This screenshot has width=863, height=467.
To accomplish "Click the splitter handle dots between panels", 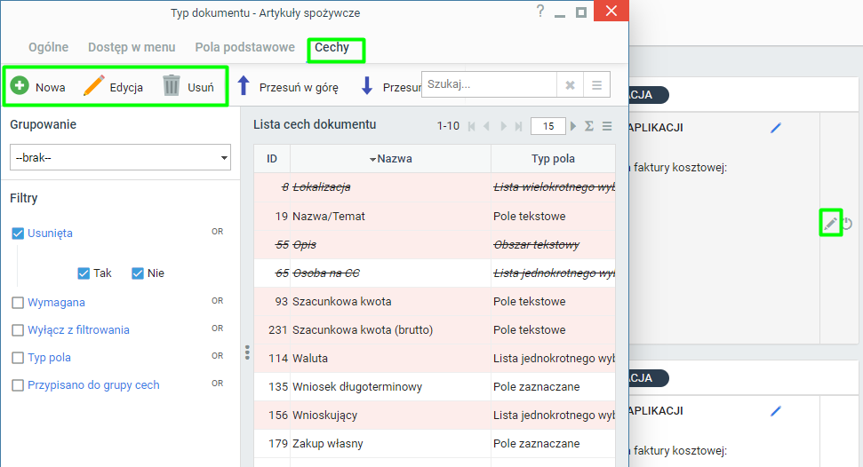I will click(247, 352).
